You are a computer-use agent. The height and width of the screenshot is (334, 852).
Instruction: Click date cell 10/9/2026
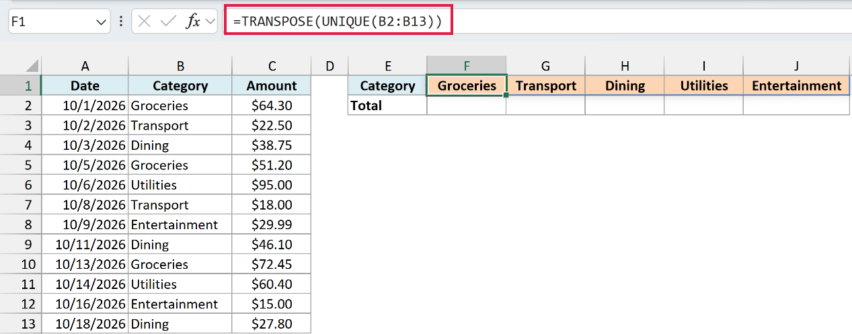click(85, 224)
